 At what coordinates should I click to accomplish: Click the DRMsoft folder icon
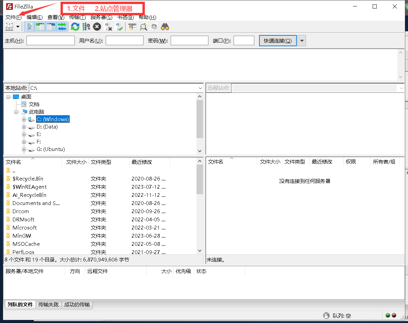point(8,219)
